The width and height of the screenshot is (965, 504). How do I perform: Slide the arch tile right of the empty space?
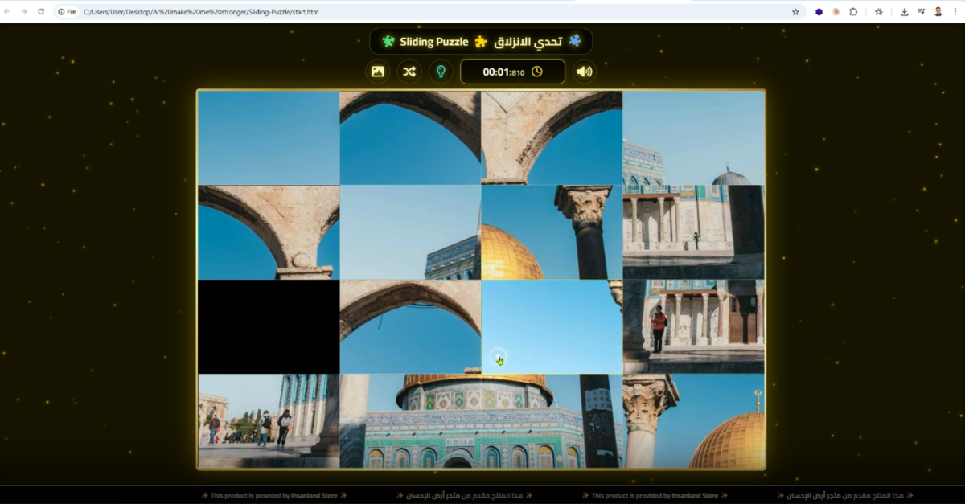point(410,326)
